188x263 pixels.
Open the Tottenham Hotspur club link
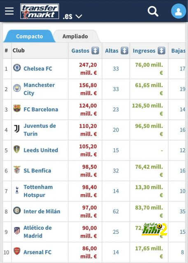pos(38,191)
